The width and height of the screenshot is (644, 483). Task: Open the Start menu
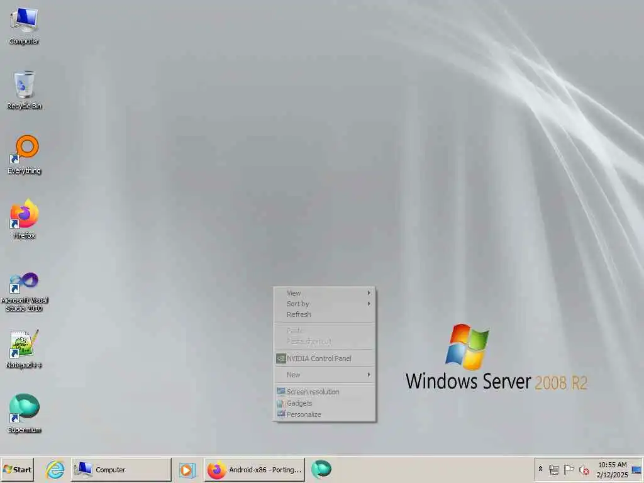(17, 469)
